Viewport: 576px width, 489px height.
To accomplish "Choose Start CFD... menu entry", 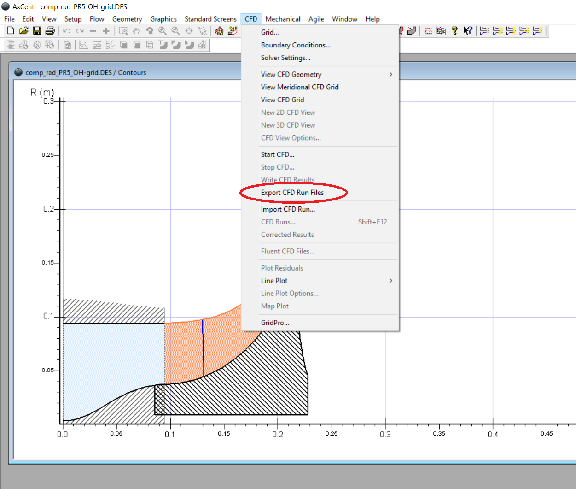I will click(x=320, y=154).
